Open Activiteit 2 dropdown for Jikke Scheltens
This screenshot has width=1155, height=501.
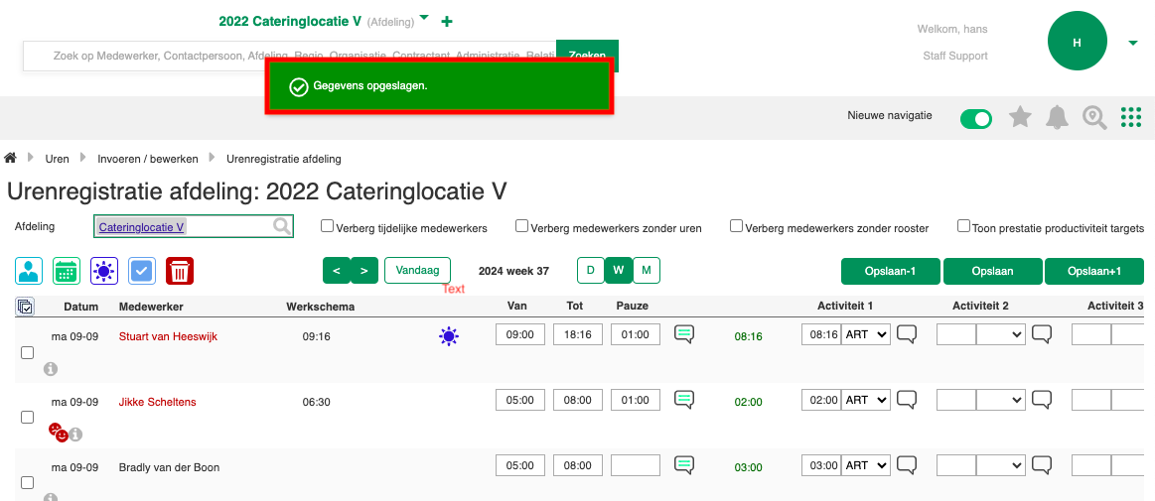pyautogui.click(x=999, y=401)
